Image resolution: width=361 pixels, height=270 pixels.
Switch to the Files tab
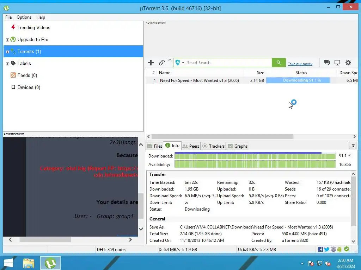155,146
